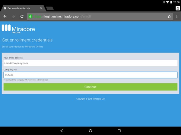181x135 pixels.
Task: Go back with the browser back arrow
Action: [5, 16]
